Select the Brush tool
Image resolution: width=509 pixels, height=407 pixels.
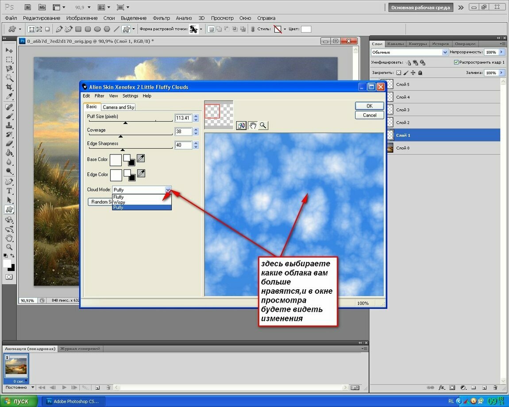(x=9, y=116)
